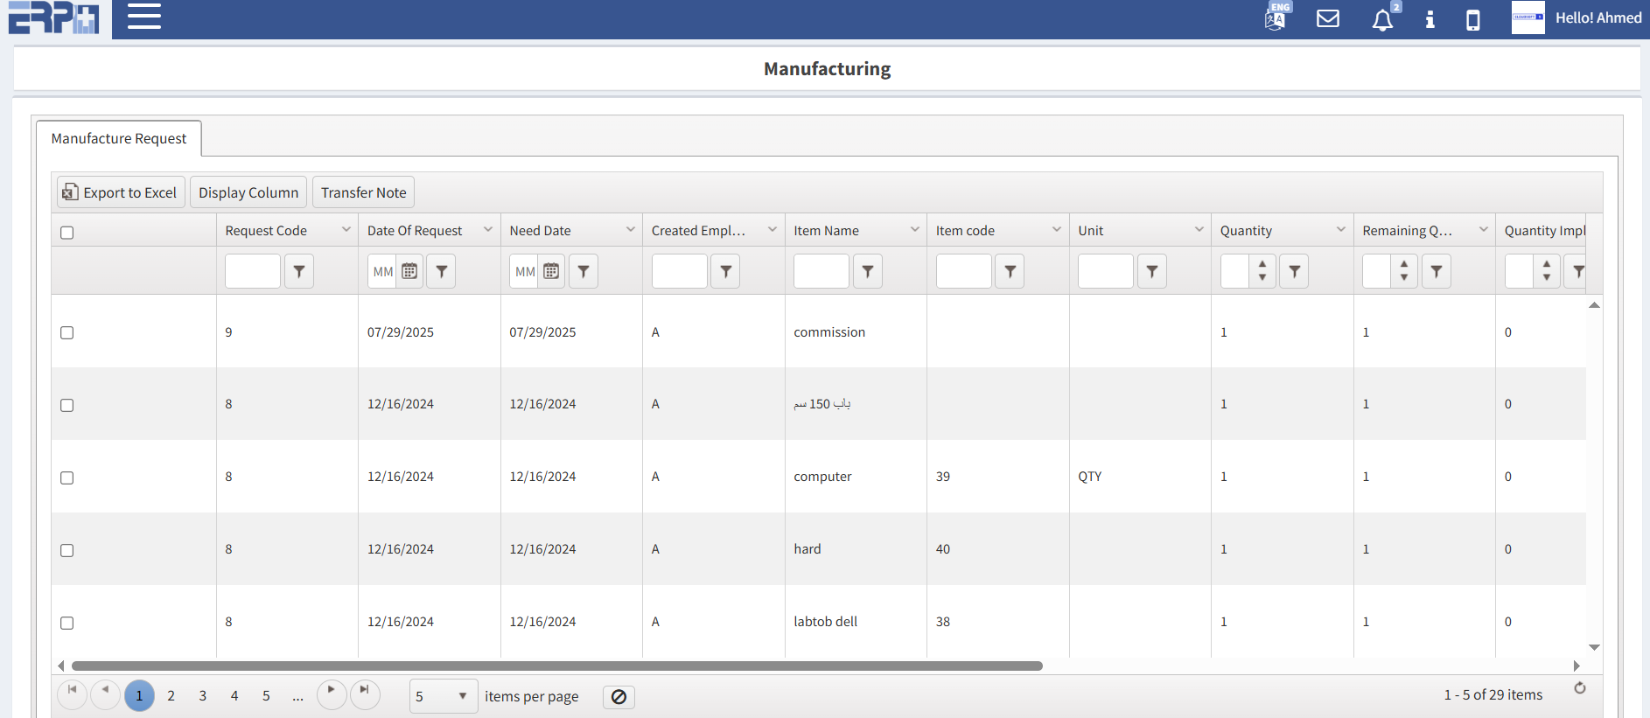Select the checkbox for computer row
Image resolution: width=1650 pixels, height=718 pixels.
click(x=67, y=478)
